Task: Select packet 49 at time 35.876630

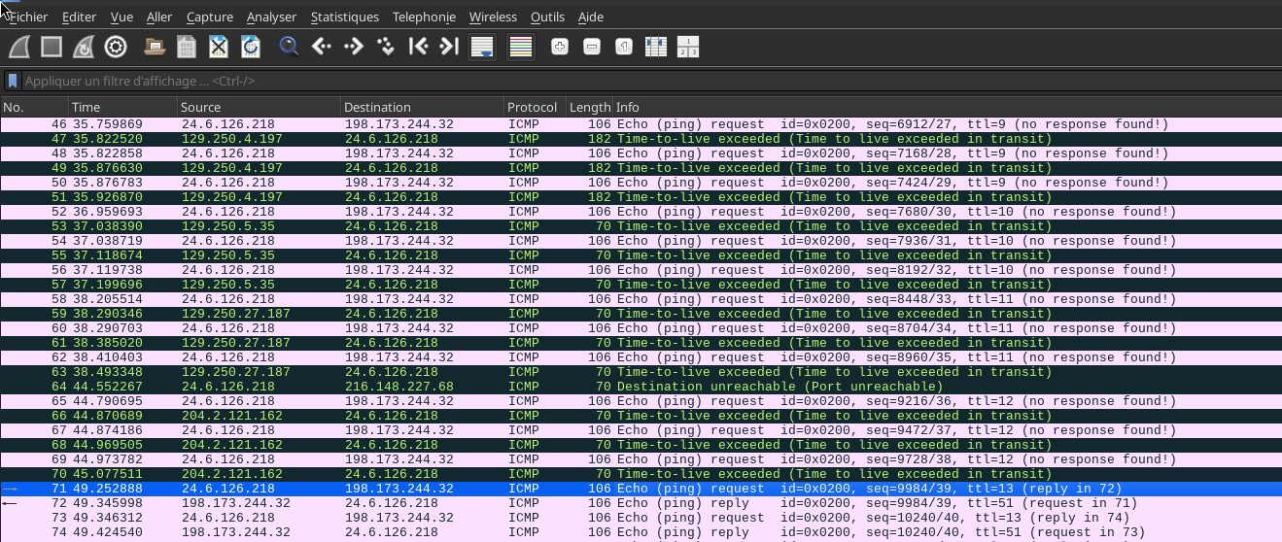Action: point(641,168)
